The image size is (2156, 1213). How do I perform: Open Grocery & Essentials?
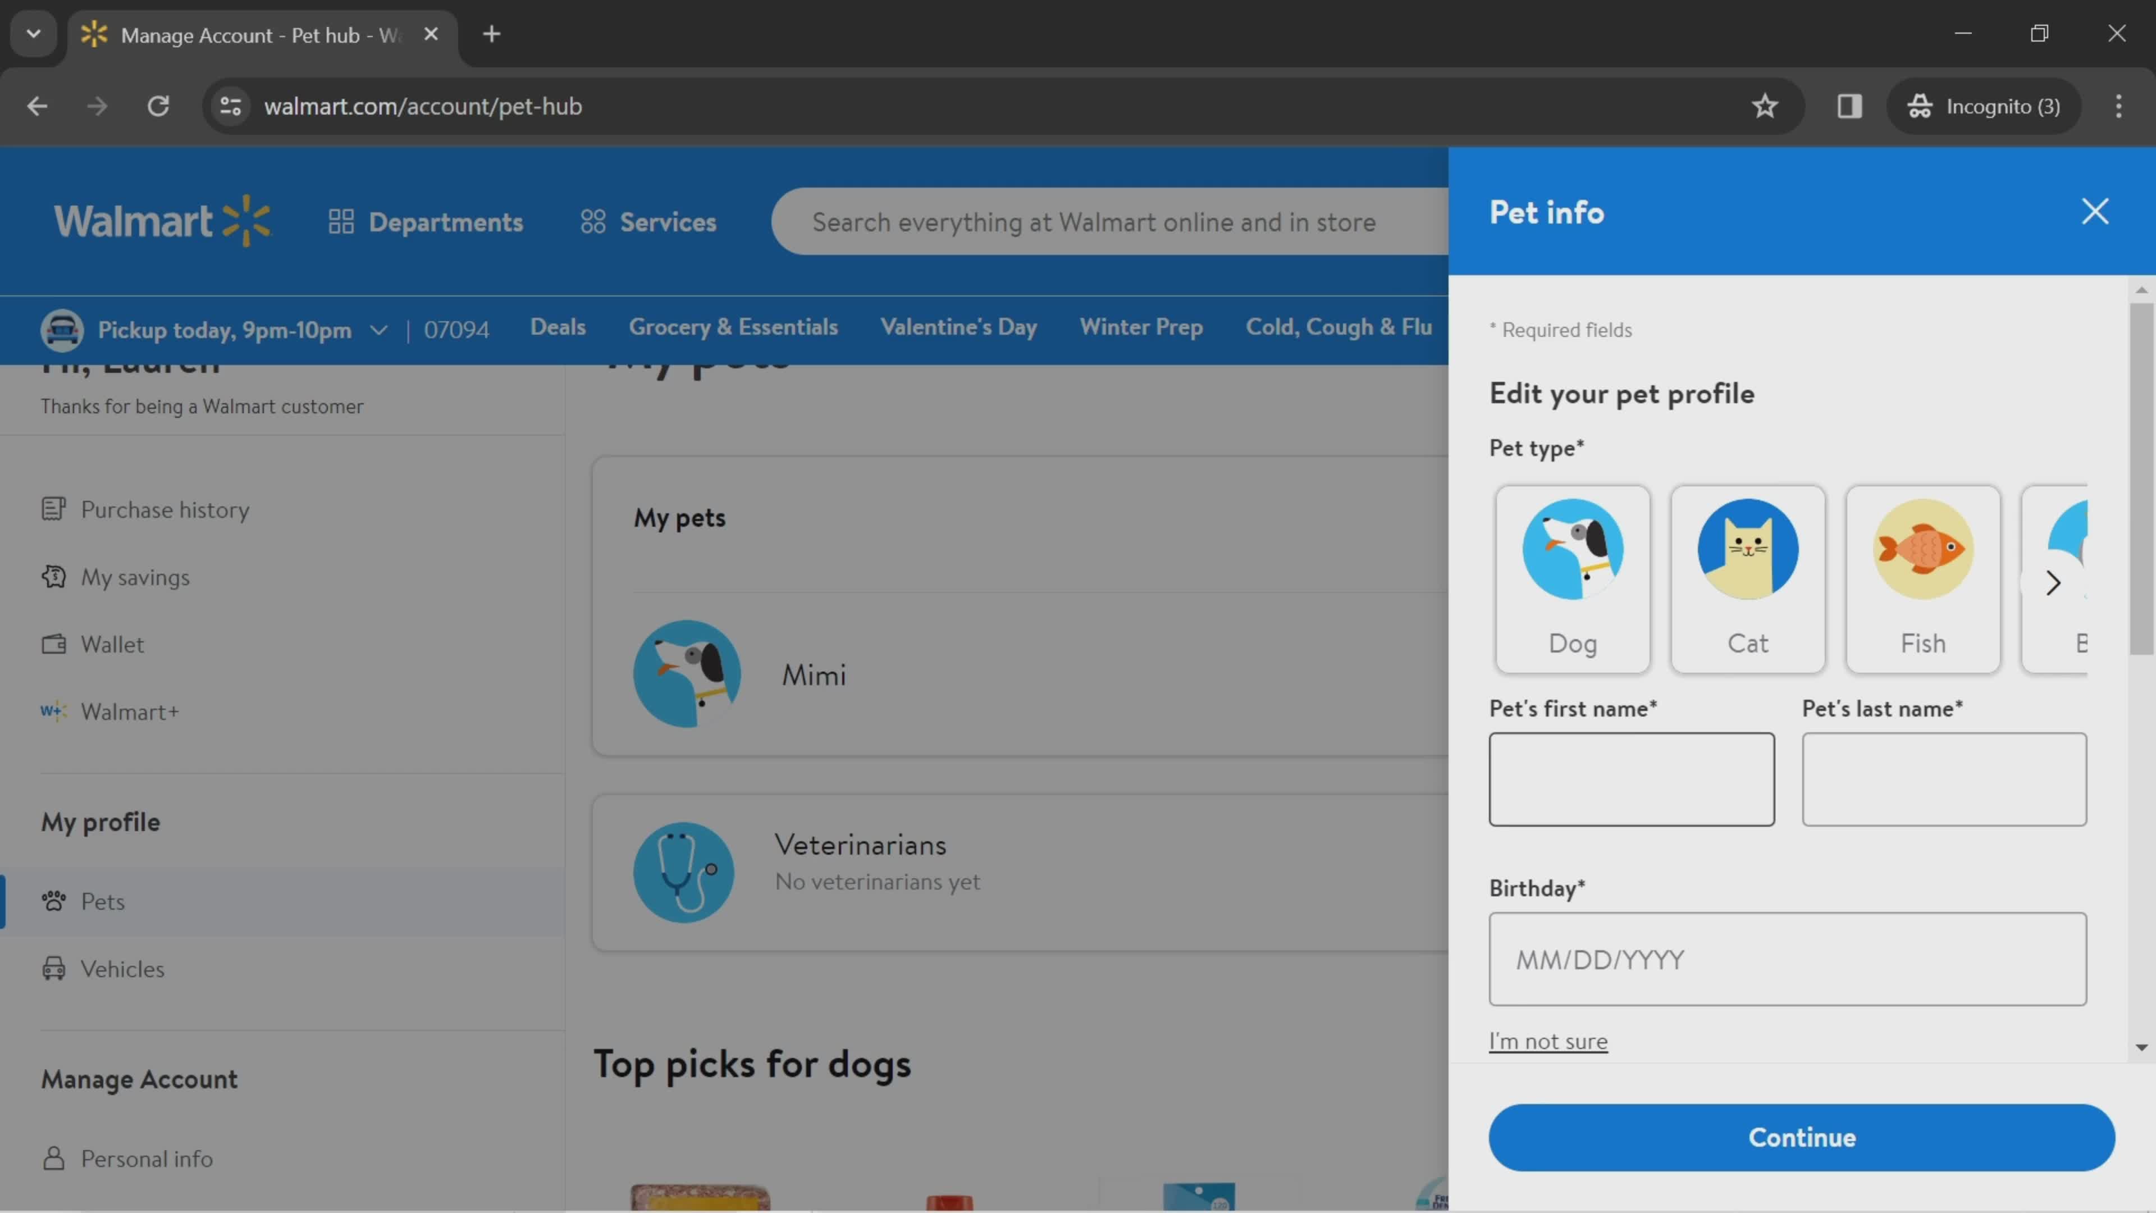pyautogui.click(x=733, y=327)
